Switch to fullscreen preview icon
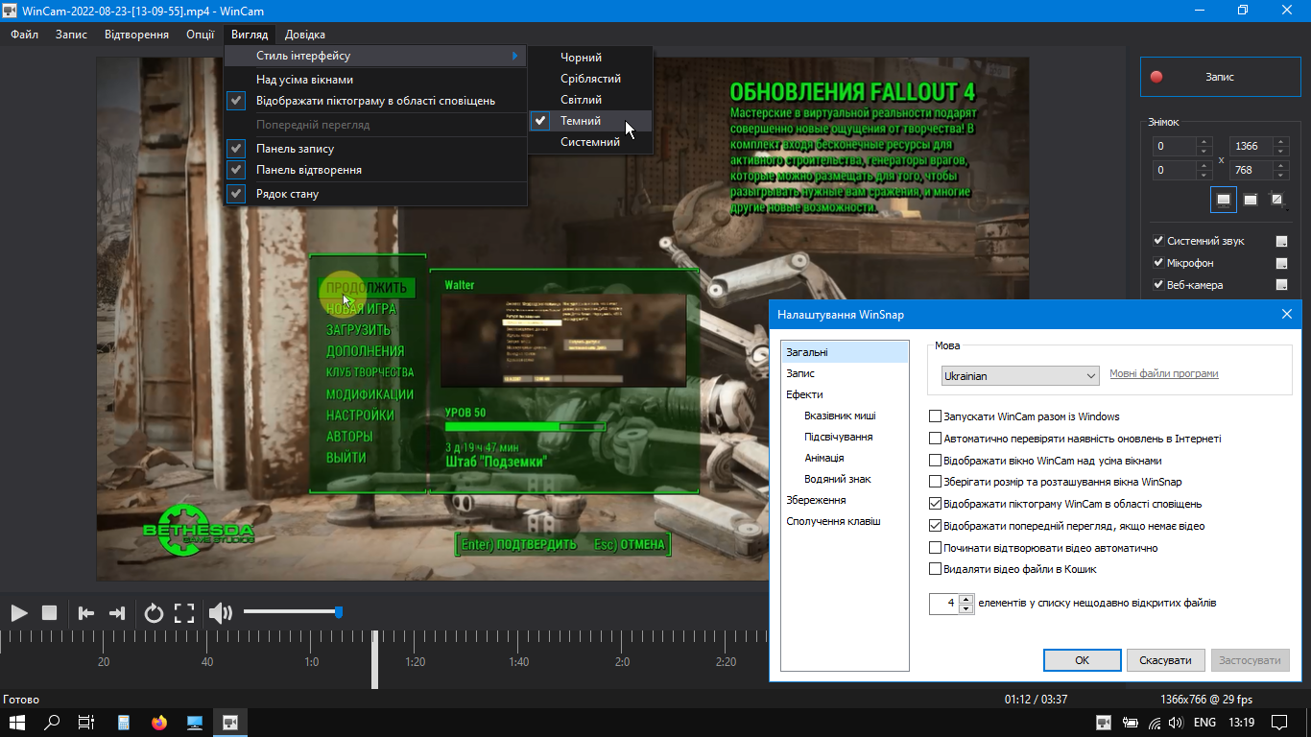Viewport: 1311px width, 737px height. (184, 612)
